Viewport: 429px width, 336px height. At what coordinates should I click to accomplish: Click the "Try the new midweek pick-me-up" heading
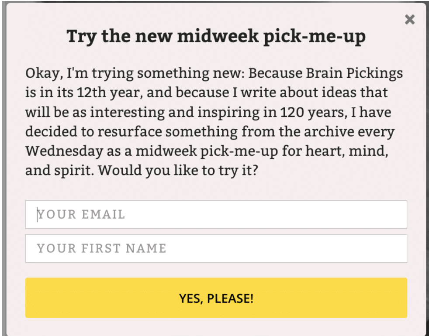pyautogui.click(x=216, y=37)
